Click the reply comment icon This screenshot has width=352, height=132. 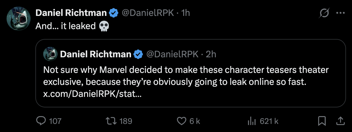point(40,121)
